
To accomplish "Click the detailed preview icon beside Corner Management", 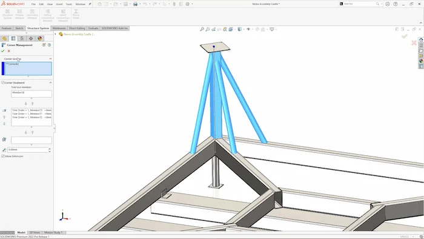I will [x=44, y=45].
